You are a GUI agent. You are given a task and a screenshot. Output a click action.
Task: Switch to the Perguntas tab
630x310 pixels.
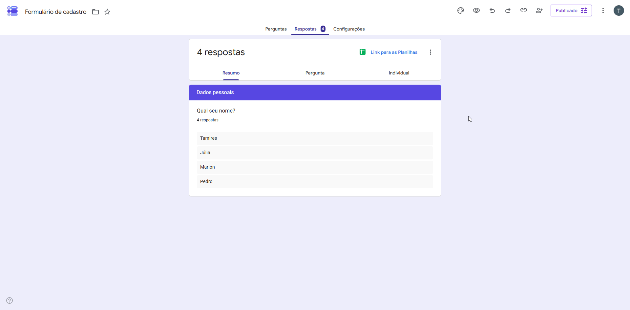[x=276, y=29]
